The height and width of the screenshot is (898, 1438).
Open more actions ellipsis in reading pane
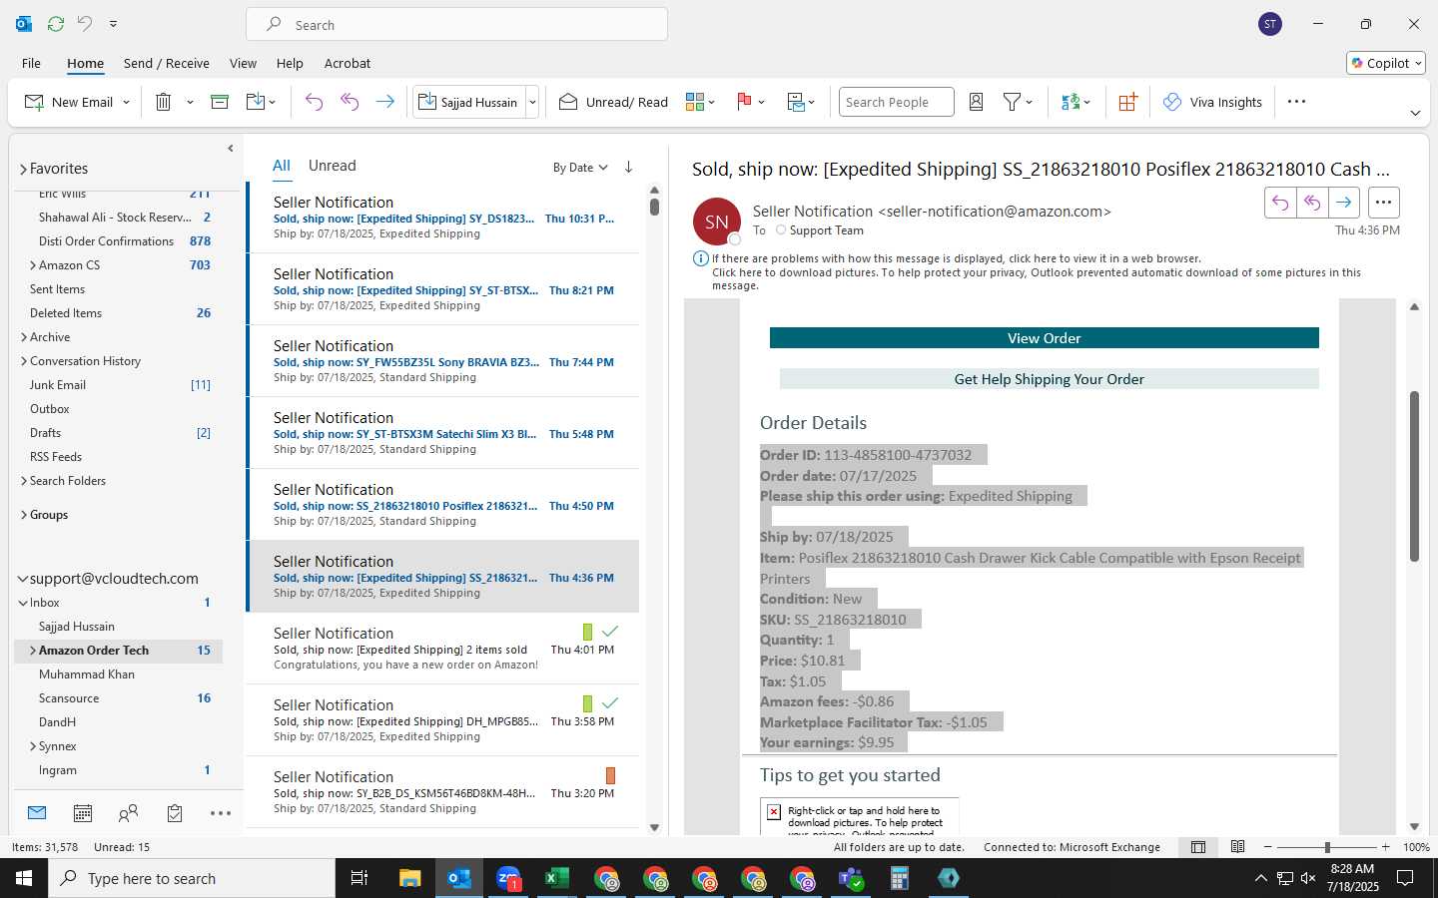coord(1383,203)
